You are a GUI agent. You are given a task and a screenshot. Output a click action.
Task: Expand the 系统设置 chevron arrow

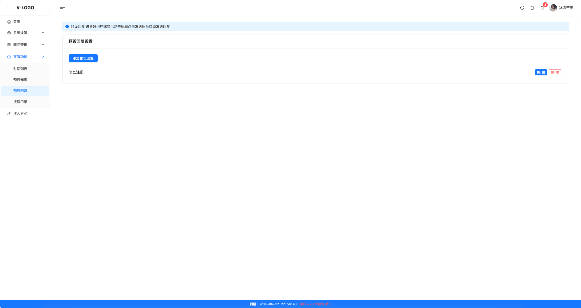43,33
